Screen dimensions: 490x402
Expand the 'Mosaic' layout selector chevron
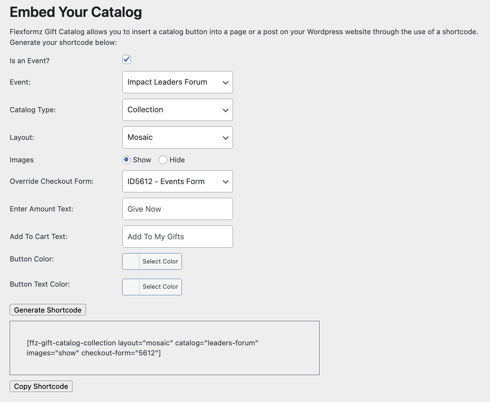[225, 137]
